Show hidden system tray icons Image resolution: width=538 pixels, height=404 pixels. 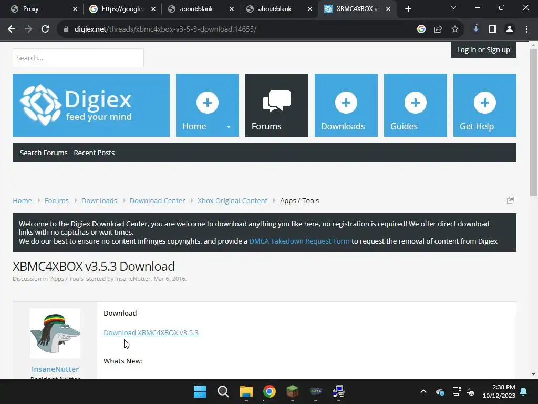(423, 391)
